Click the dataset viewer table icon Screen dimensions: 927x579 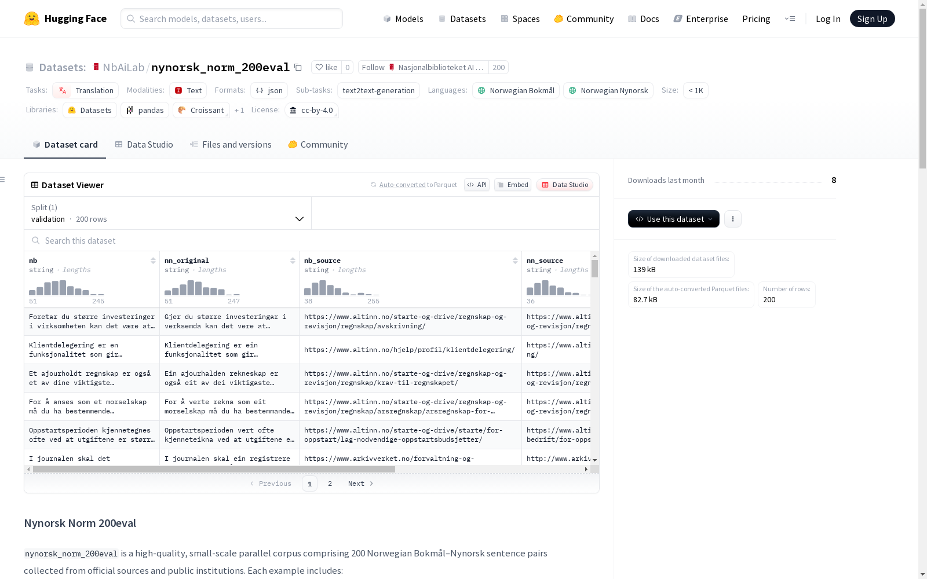coord(35,185)
